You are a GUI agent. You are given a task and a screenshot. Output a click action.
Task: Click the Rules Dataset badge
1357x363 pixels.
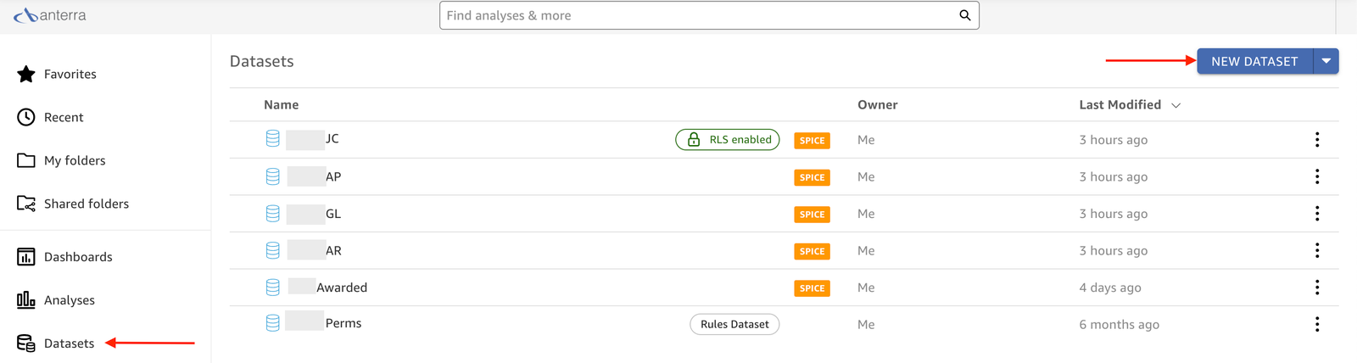[734, 324]
